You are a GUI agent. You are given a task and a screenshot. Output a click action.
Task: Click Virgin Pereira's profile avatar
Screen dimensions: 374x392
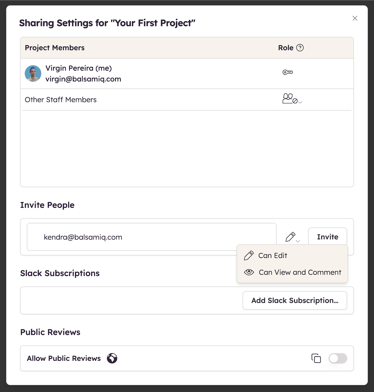click(33, 73)
